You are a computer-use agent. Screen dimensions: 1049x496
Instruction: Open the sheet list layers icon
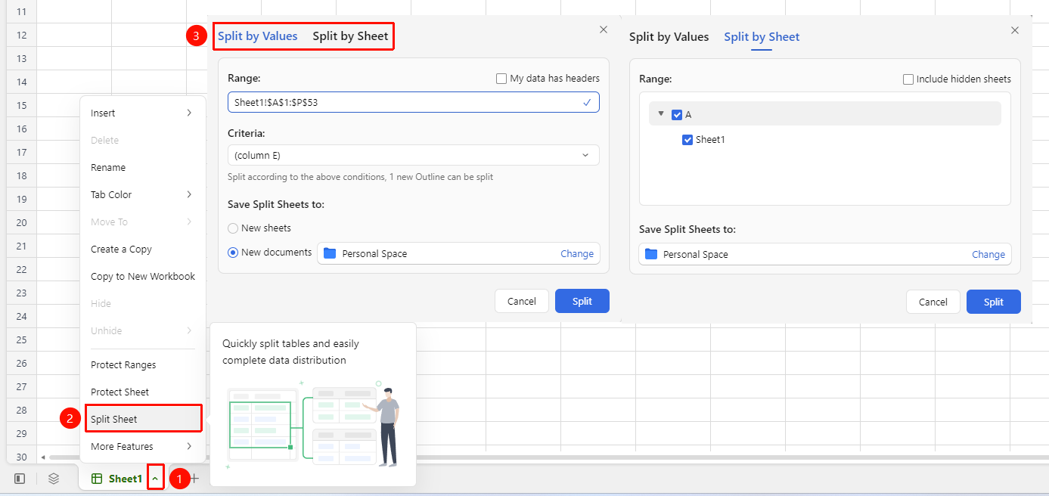(x=54, y=479)
